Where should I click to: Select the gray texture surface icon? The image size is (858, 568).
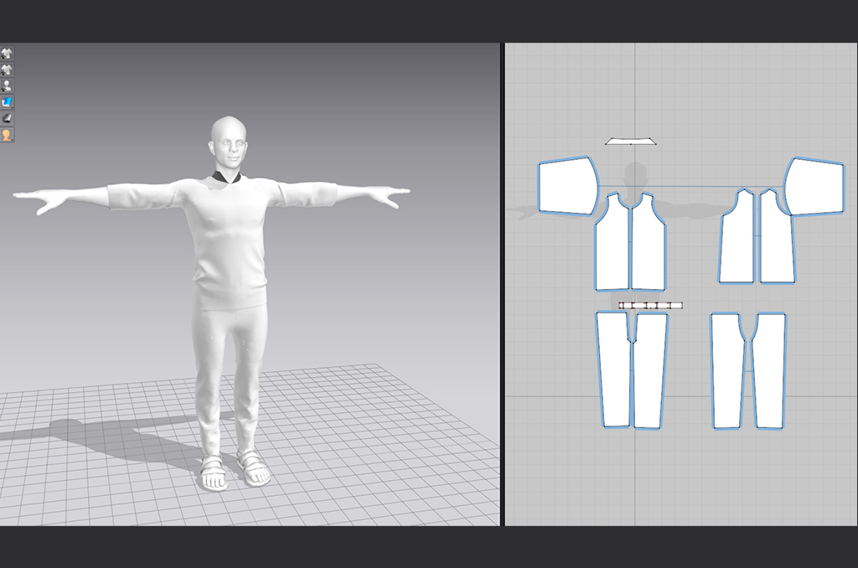pyautogui.click(x=7, y=118)
